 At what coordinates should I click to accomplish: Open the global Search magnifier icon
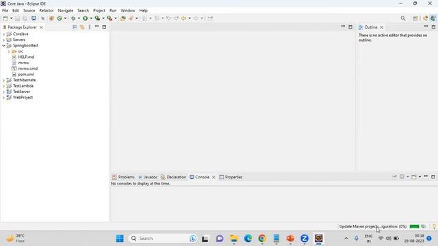[403, 18]
